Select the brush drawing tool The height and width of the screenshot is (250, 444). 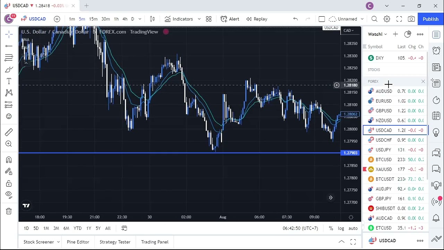(x=9, y=69)
